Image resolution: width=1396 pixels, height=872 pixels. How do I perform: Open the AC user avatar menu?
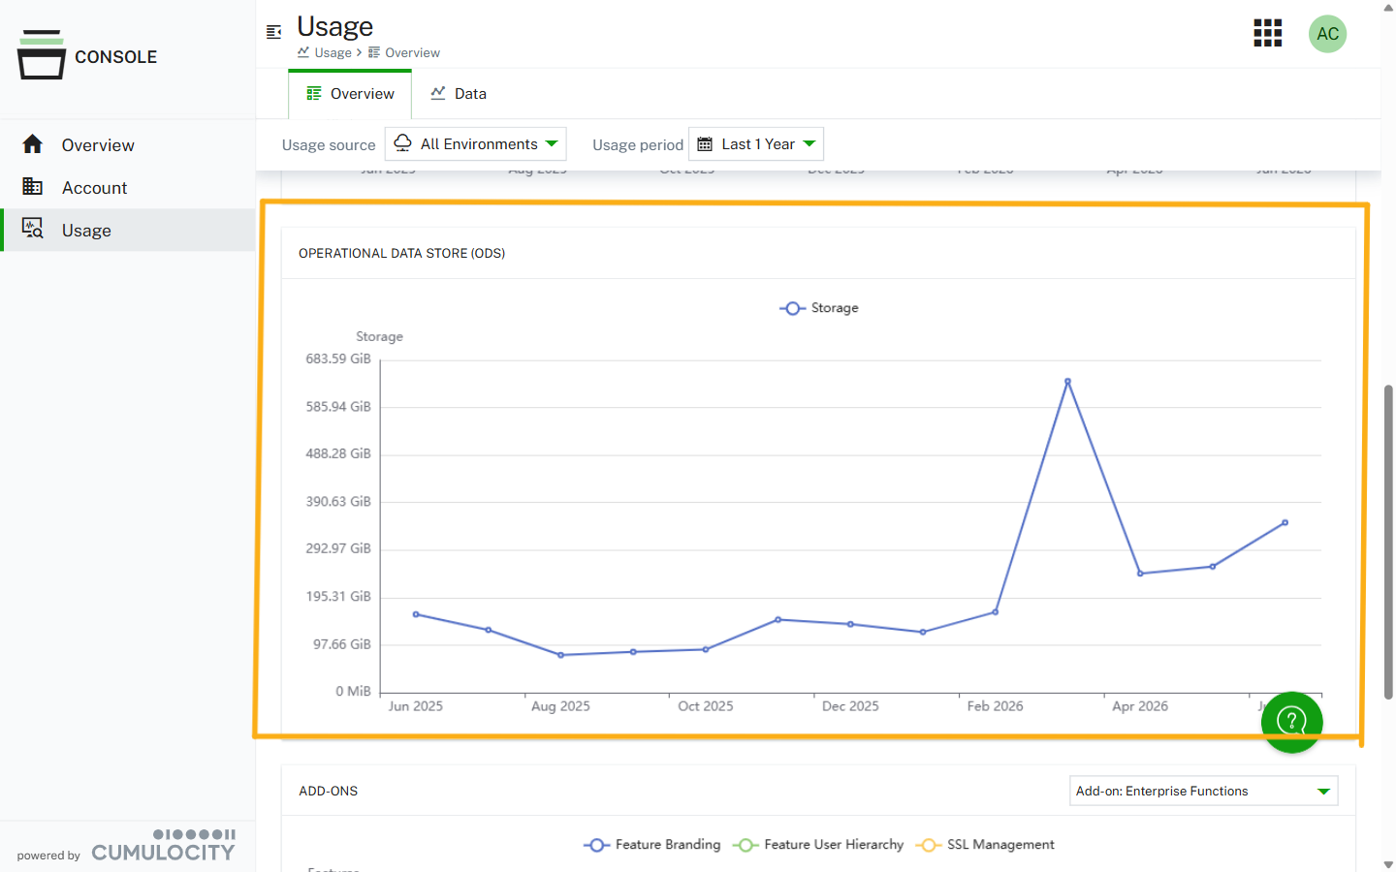click(x=1328, y=34)
